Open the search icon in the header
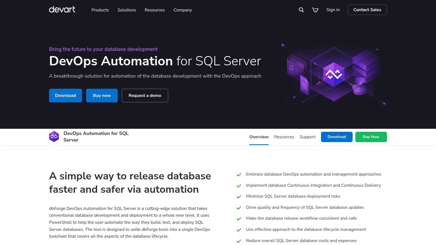Image resolution: width=436 pixels, height=245 pixels. (301, 10)
